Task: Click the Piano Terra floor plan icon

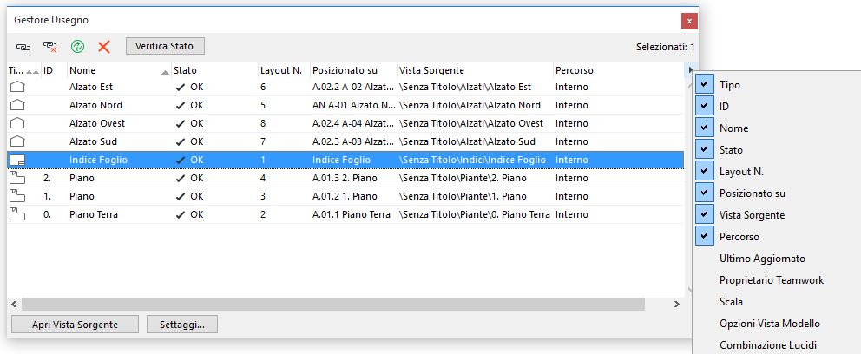Action: [x=17, y=214]
